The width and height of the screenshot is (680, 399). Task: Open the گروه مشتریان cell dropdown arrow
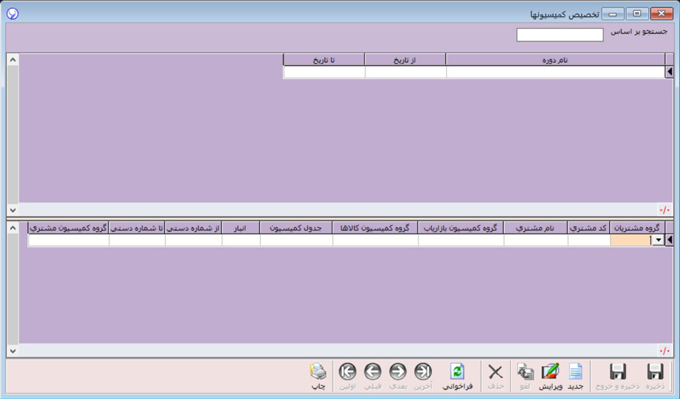(658, 240)
